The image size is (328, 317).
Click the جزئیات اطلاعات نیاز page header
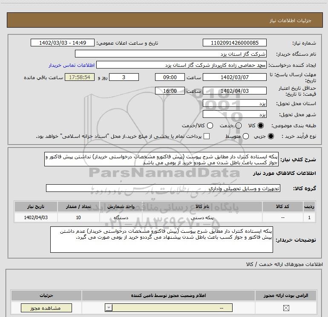point(291,20)
